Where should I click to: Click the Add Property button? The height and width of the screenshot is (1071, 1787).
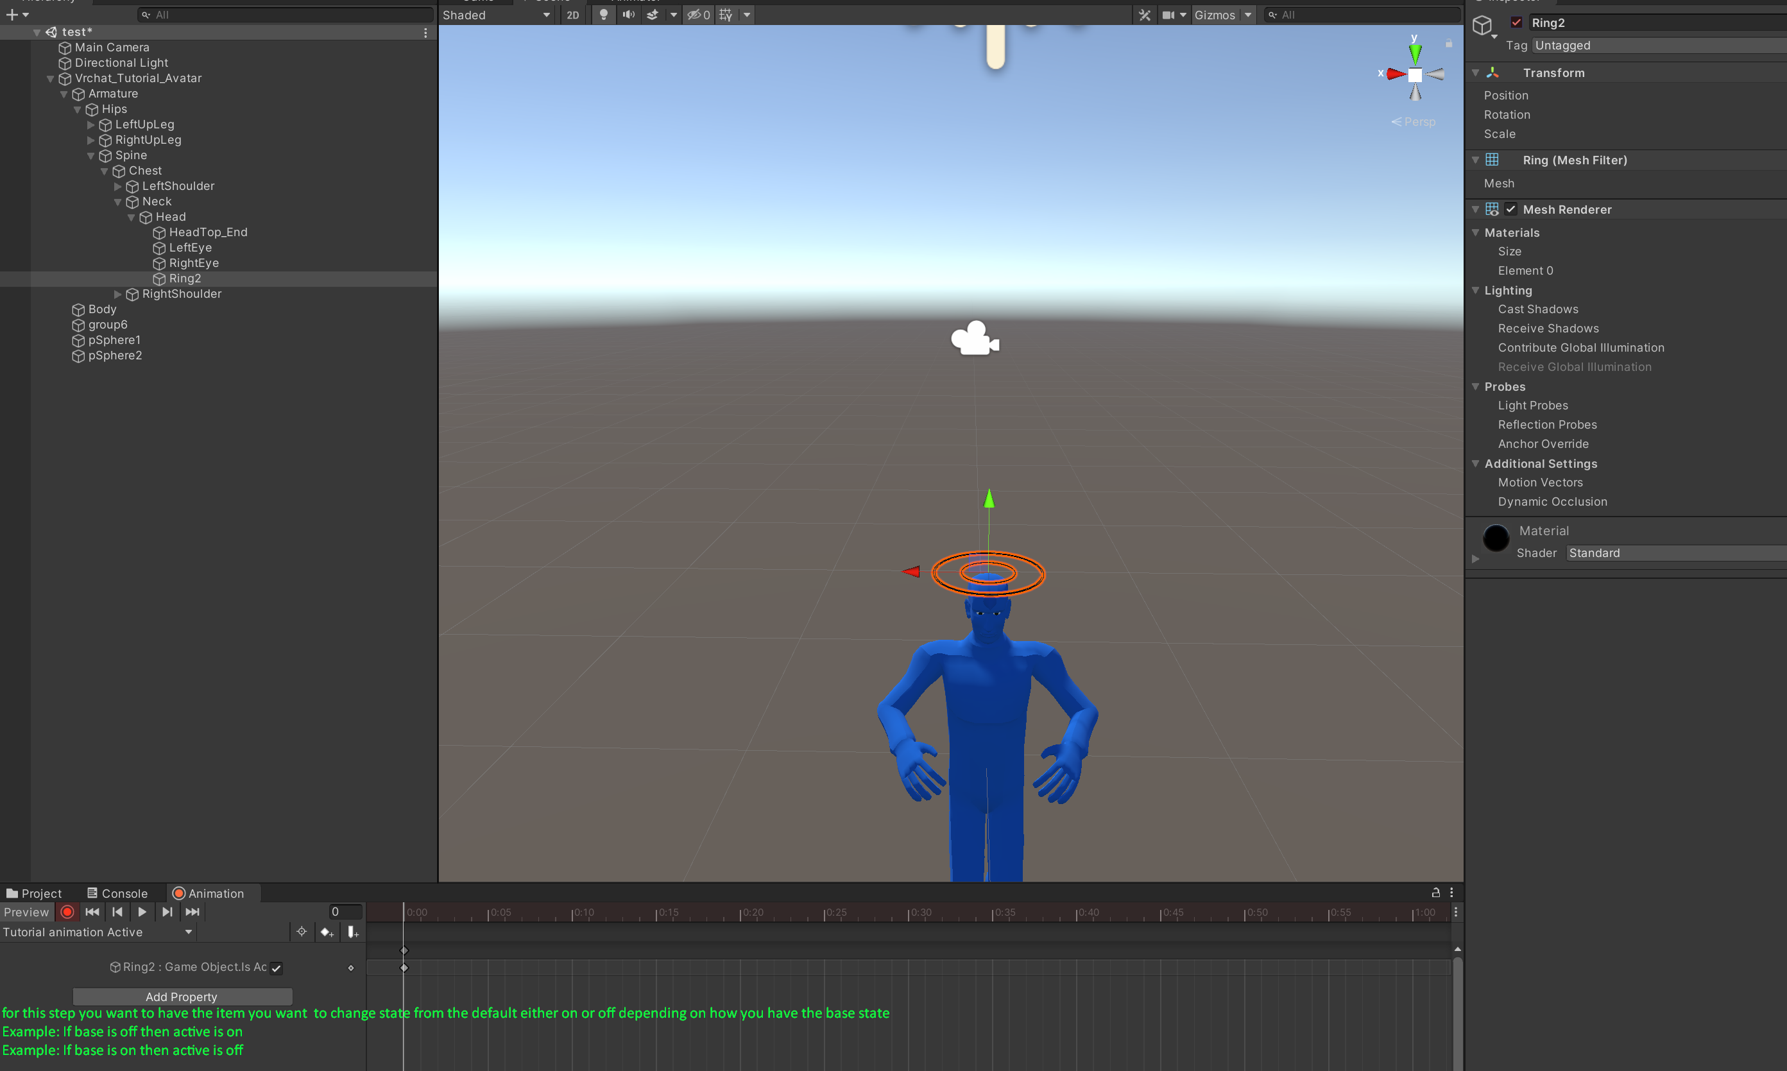click(182, 996)
